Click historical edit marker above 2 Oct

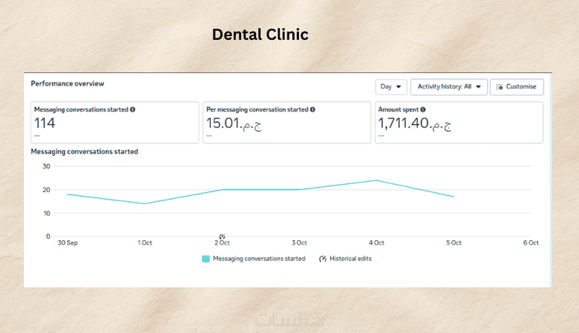click(222, 237)
